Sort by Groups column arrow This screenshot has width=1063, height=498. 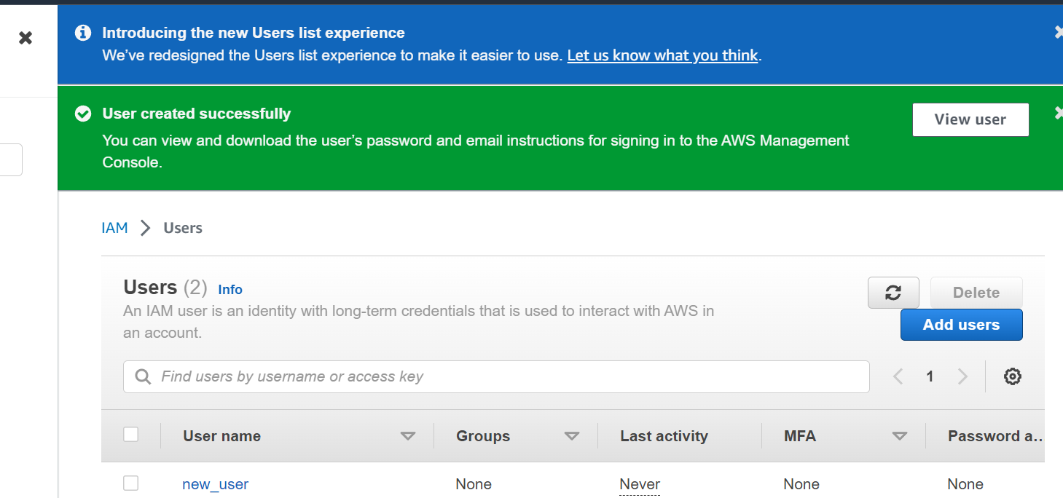(x=572, y=436)
